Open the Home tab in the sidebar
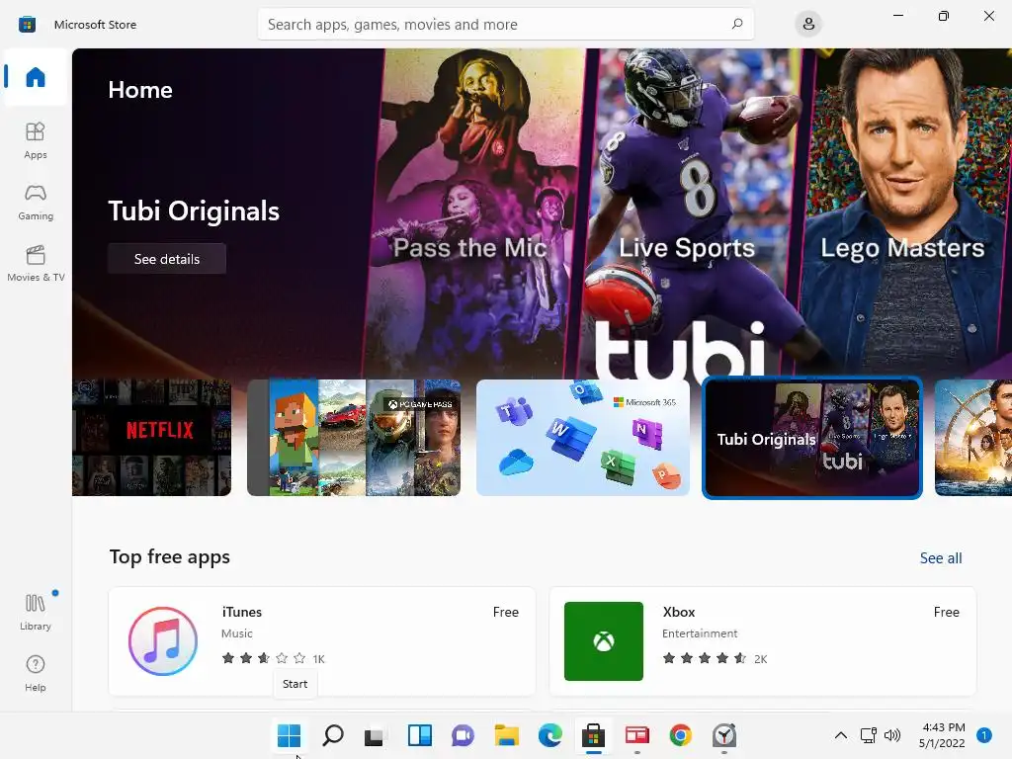 coord(36,77)
